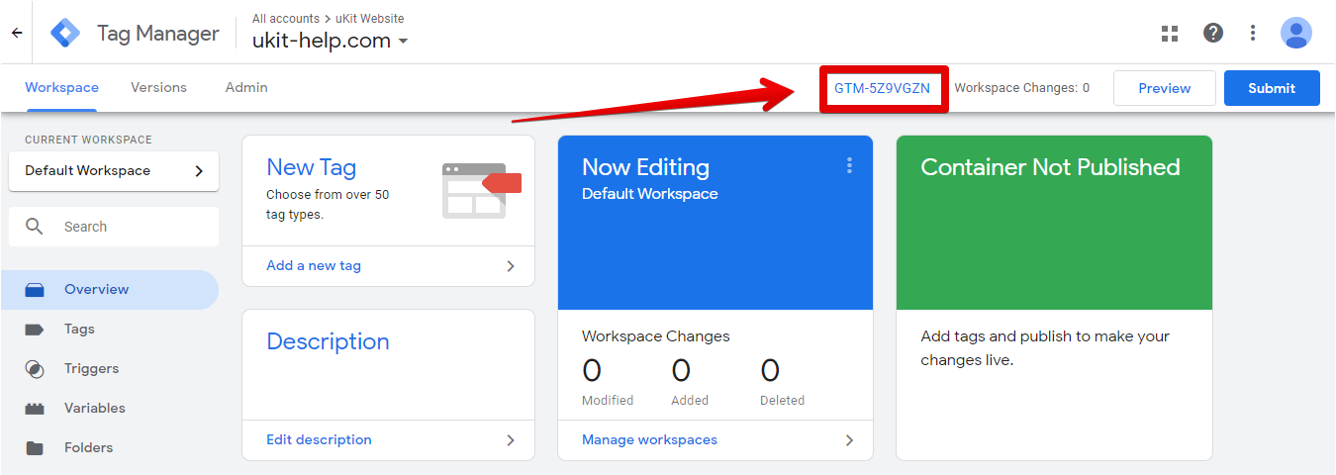
Task: Select Folders in the sidebar
Action: 109,448
